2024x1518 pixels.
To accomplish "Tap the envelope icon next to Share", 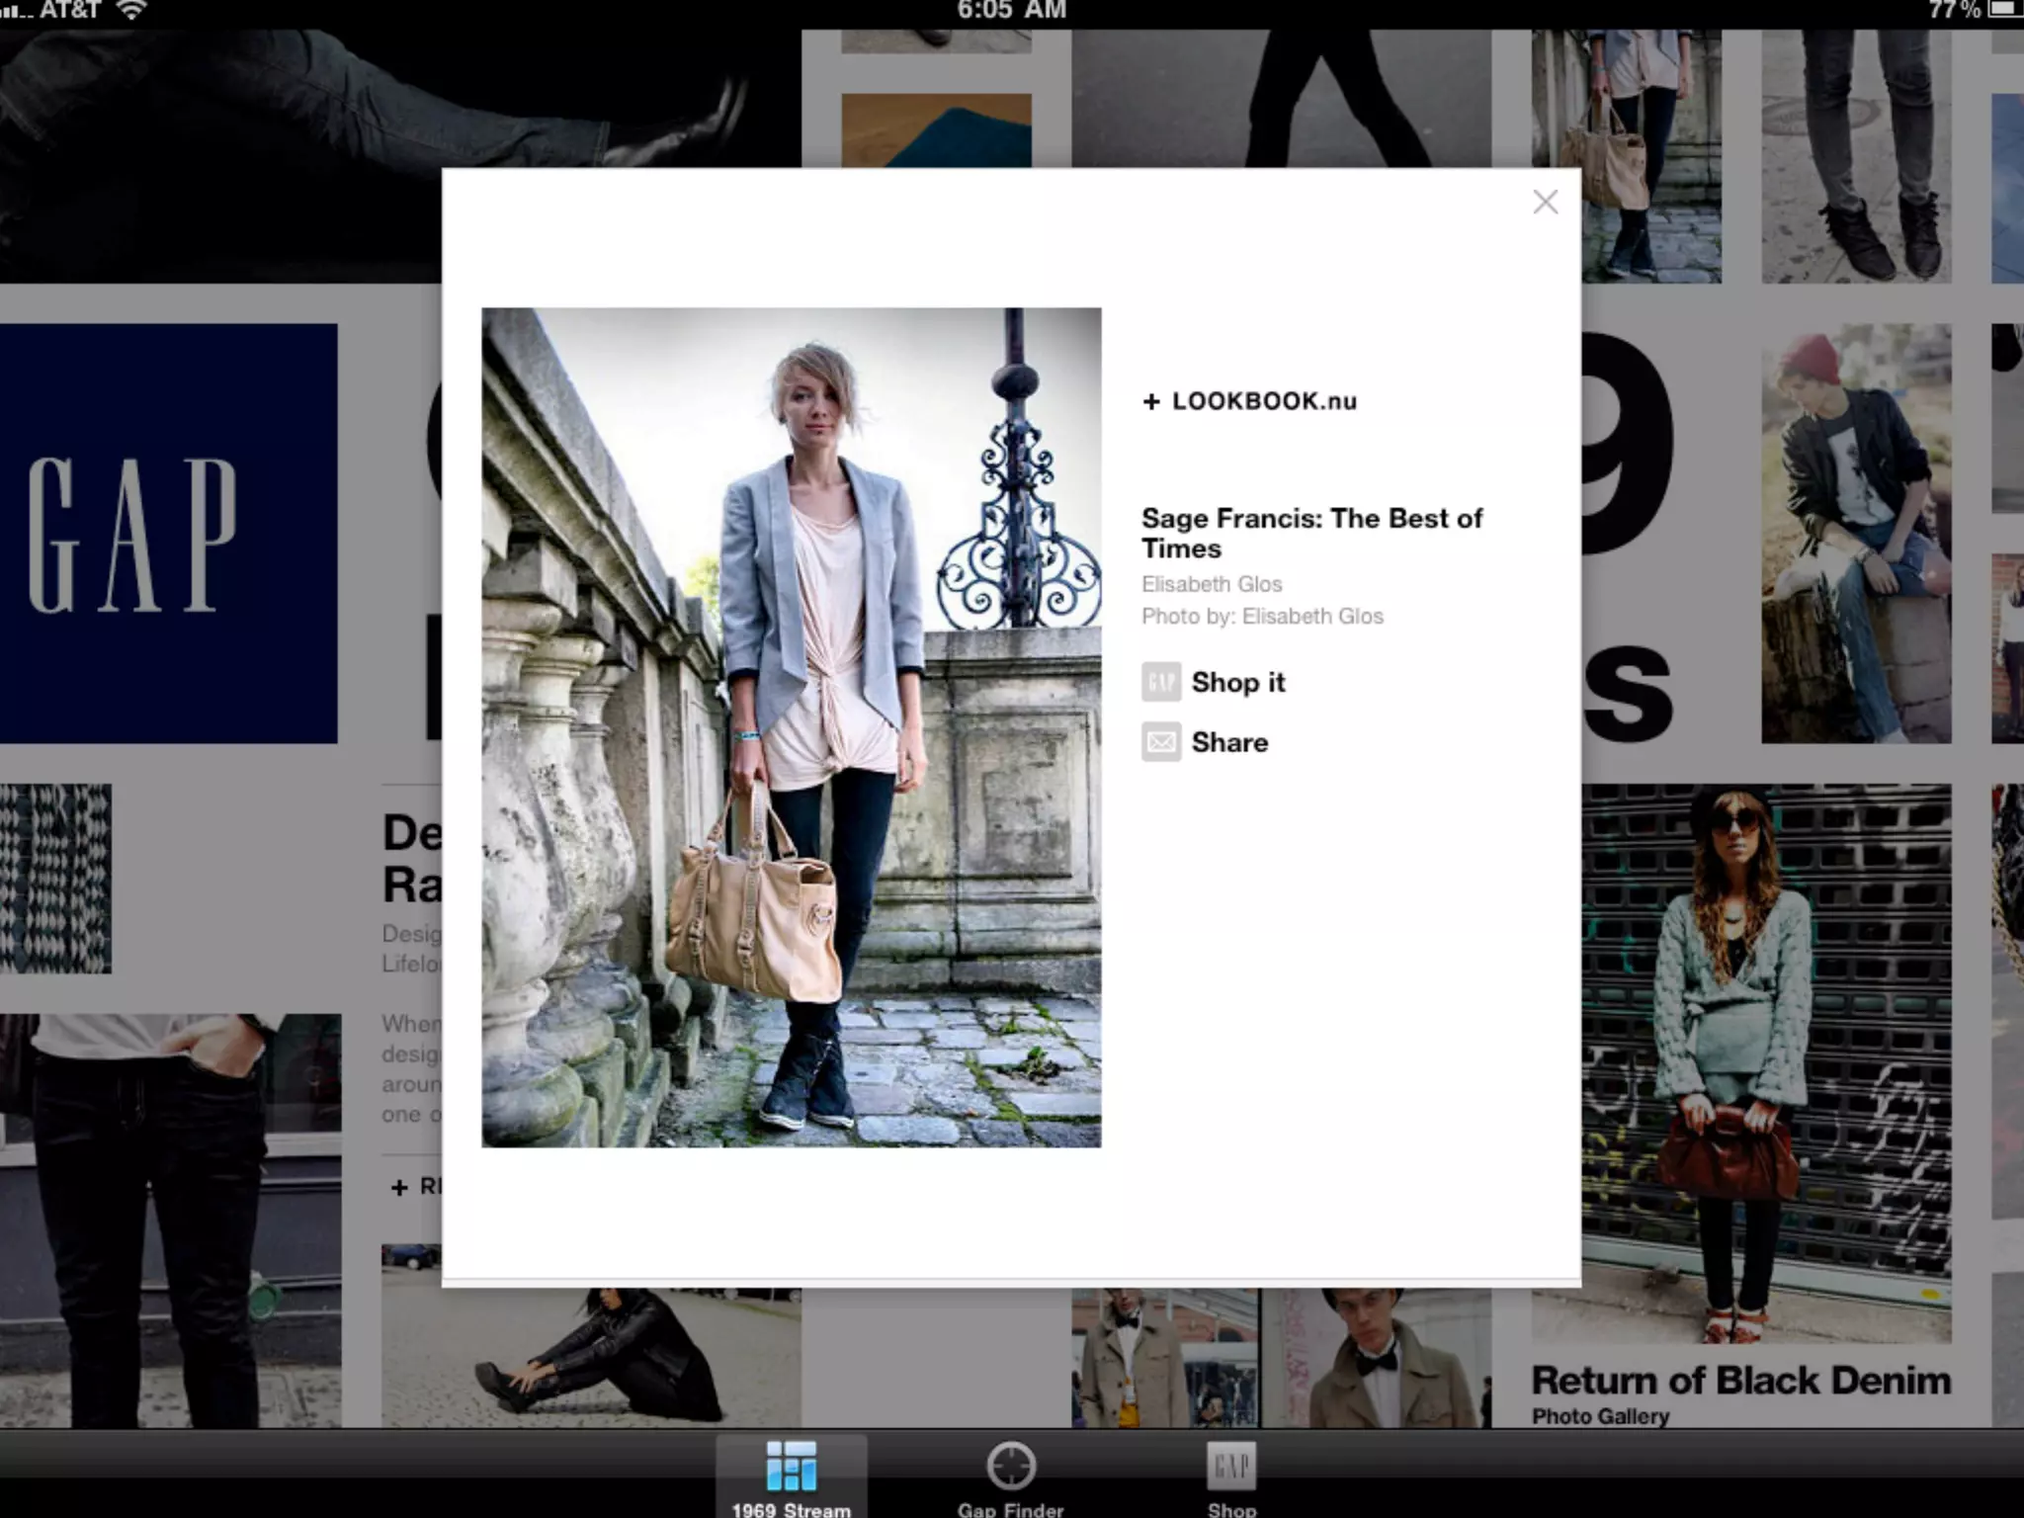I will coord(1161,742).
